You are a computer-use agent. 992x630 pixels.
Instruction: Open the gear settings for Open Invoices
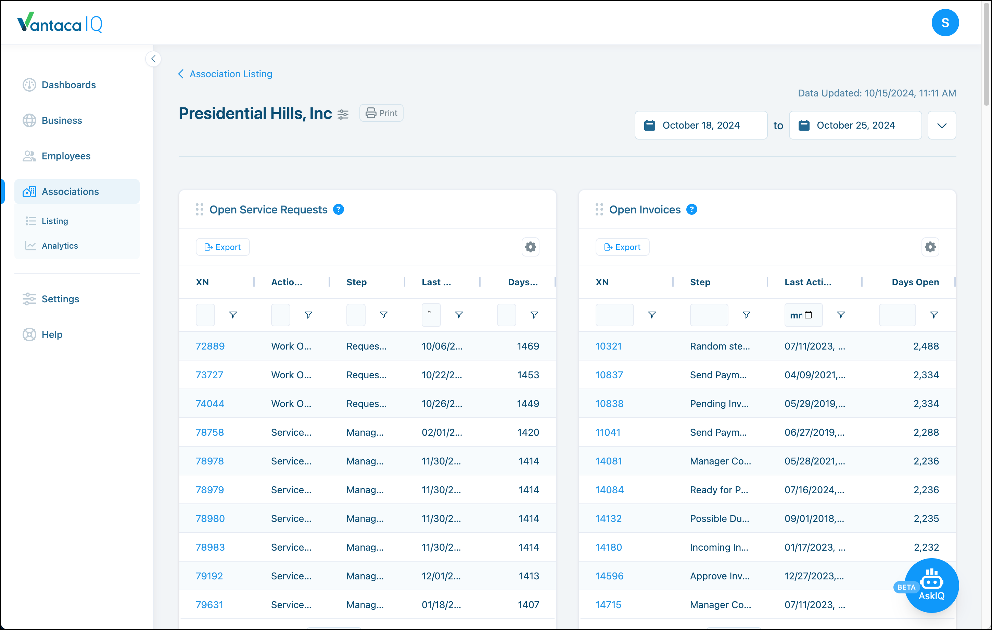[x=930, y=247]
